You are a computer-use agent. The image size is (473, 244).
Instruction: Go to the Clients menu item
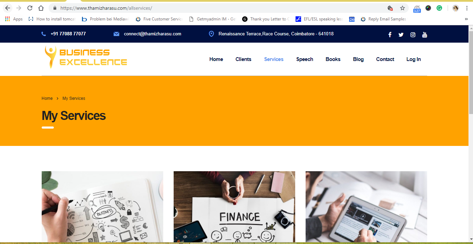coord(243,59)
